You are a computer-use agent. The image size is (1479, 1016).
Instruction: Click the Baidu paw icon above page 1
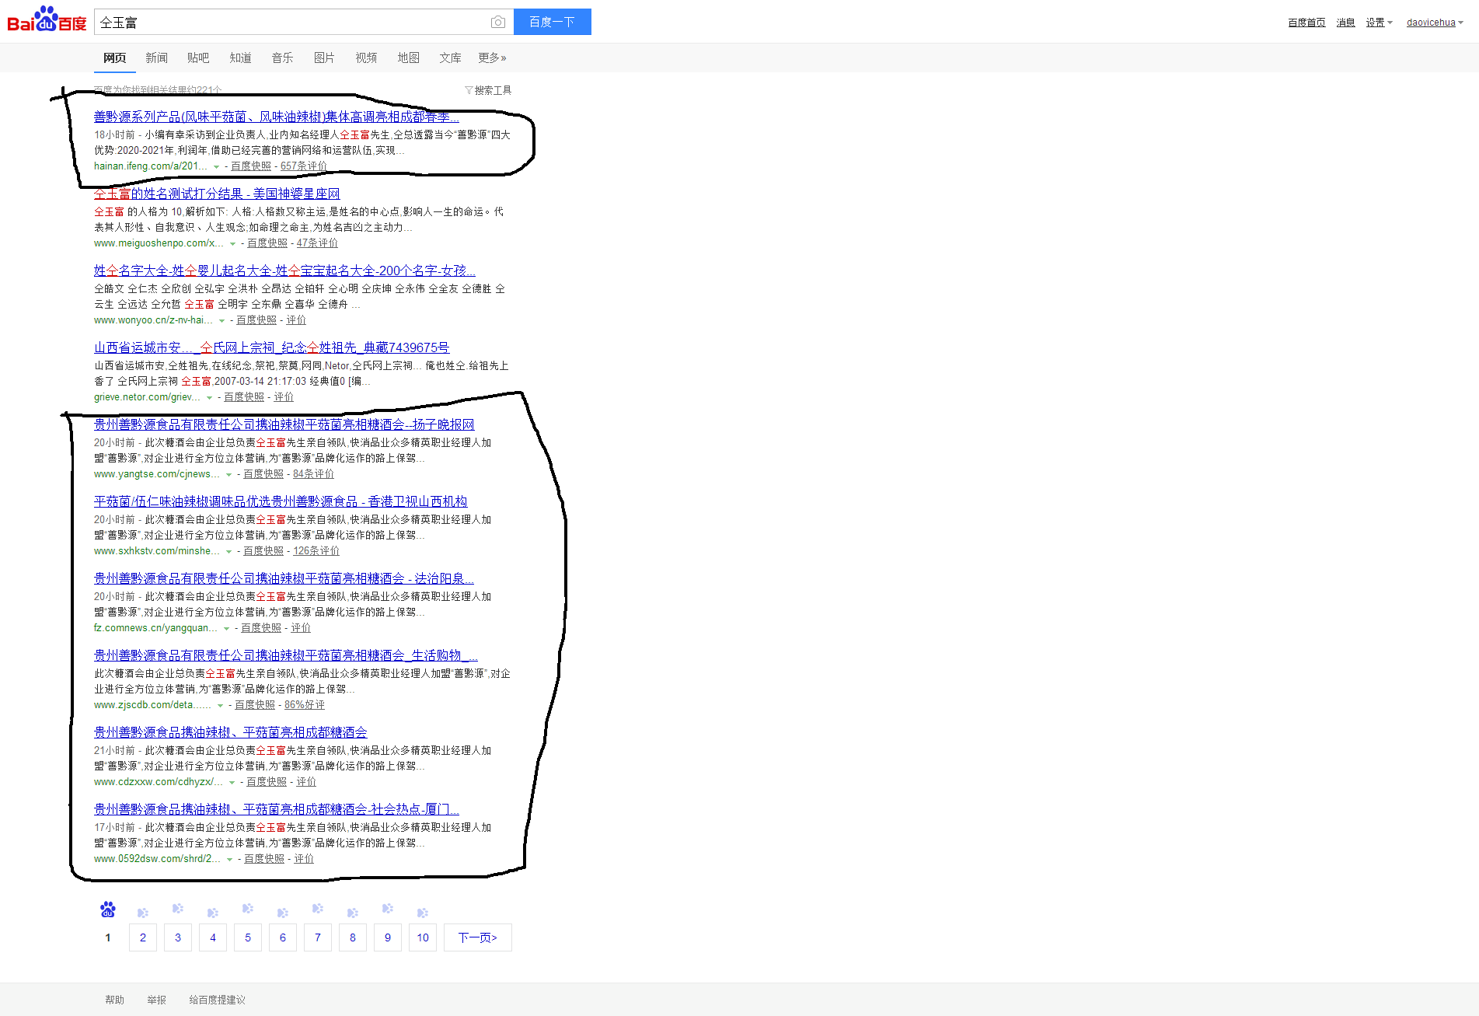pos(108,909)
